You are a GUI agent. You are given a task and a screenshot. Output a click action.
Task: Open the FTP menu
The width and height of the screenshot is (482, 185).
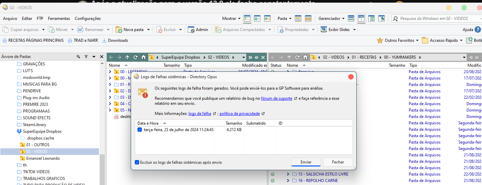40,19
